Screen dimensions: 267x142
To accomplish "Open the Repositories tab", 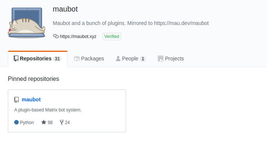I will [x=38, y=59].
